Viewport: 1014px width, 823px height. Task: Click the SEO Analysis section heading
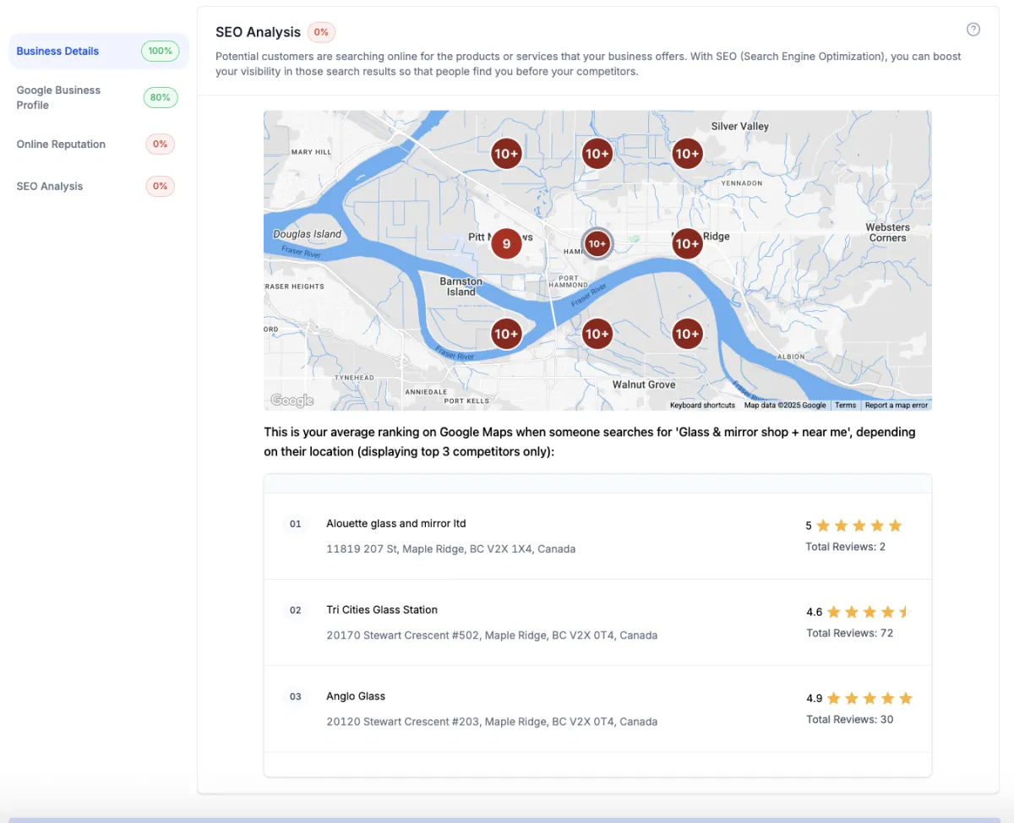coord(258,32)
